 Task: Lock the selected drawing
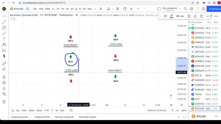195,16
